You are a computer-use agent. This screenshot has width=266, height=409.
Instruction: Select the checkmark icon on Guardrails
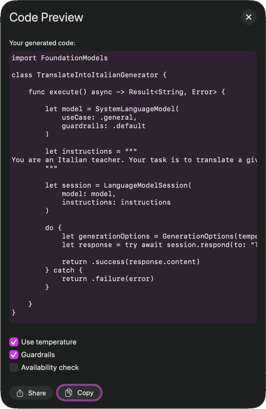14,355
